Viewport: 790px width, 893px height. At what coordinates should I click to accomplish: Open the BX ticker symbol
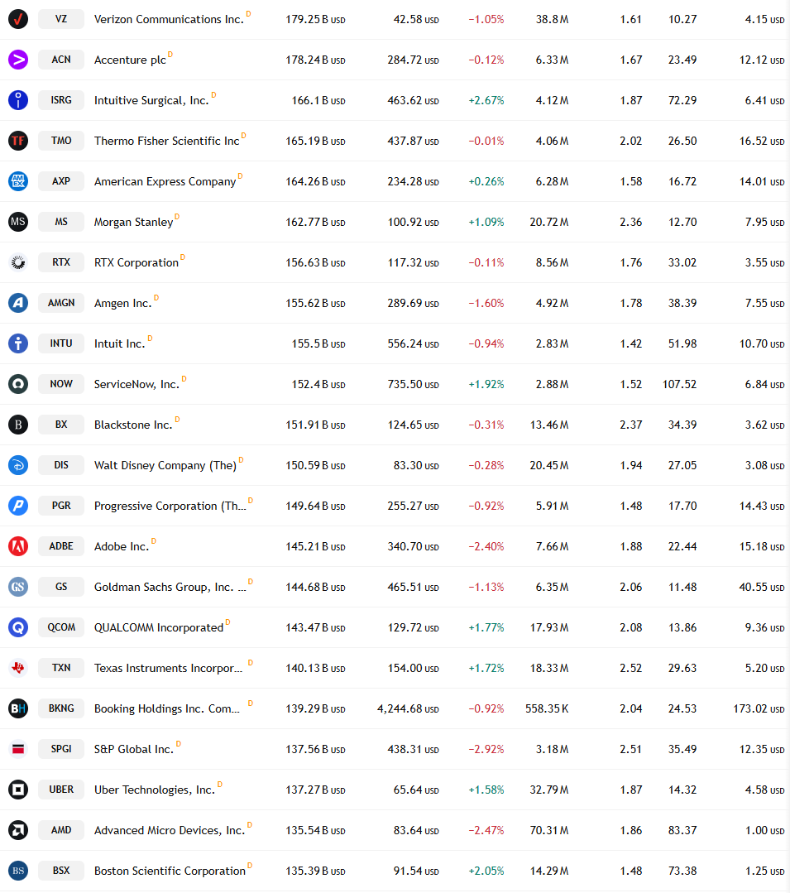61,425
